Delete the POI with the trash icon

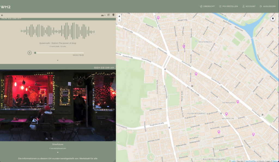[113, 15]
